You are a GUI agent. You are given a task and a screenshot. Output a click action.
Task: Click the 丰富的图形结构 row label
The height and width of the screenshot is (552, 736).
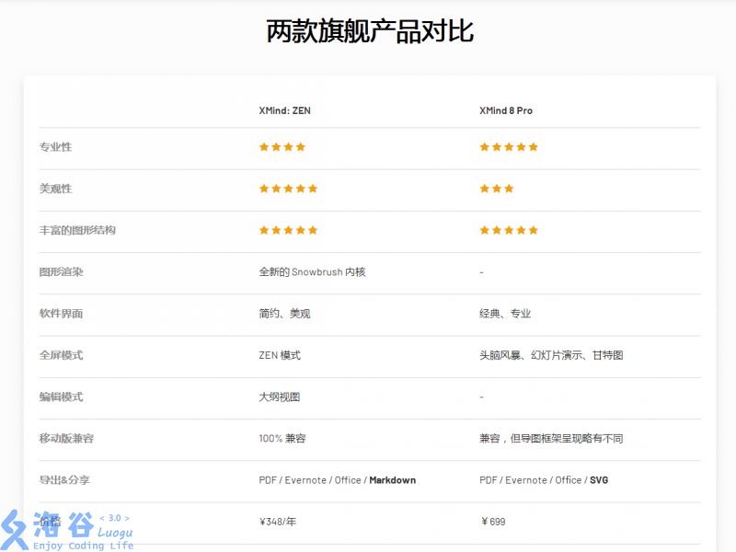coord(77,230)
